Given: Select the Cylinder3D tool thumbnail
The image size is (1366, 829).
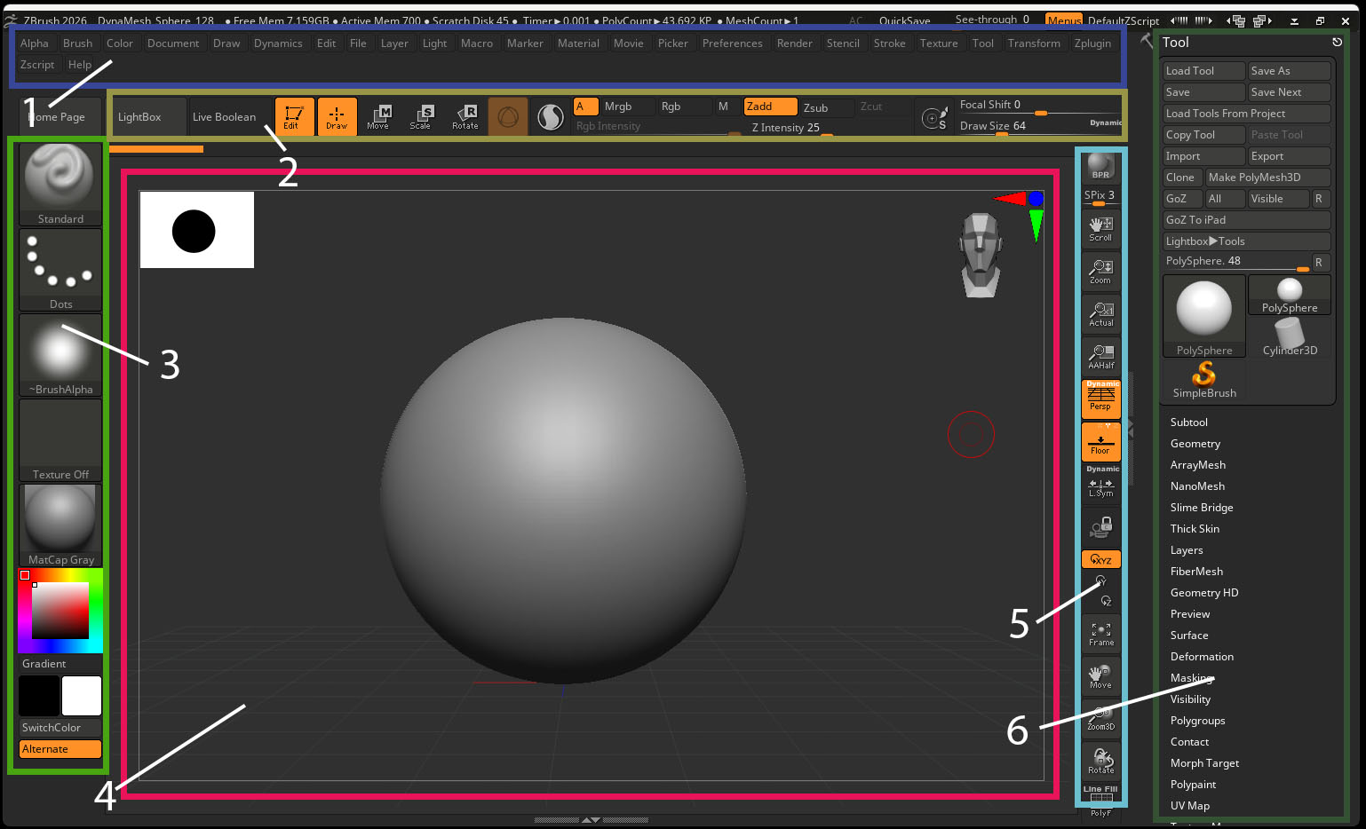Looking at the screenshot, I should point(1290,337).
